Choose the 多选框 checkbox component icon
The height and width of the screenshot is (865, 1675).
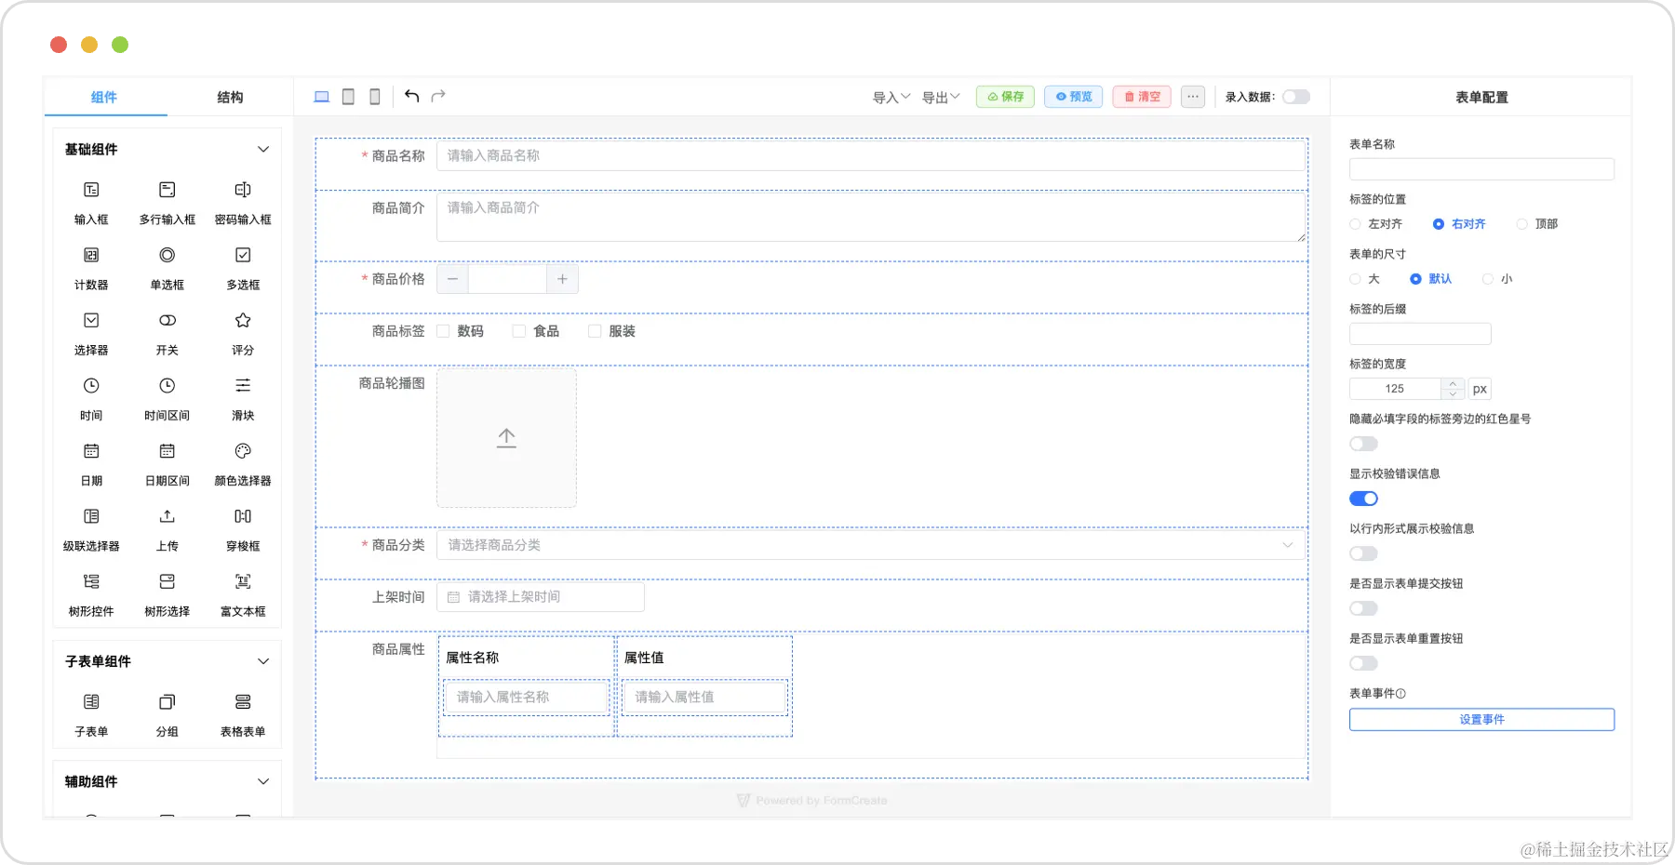coord(243,255)
